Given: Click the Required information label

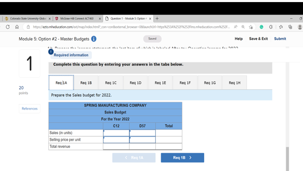Looking at the screenshot, I should click(71, 55).
